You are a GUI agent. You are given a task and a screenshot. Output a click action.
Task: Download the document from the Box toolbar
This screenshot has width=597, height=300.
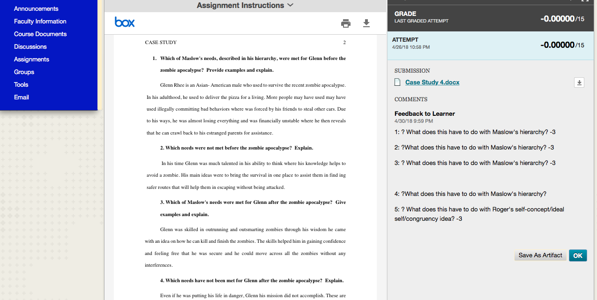tap(366, 23)
